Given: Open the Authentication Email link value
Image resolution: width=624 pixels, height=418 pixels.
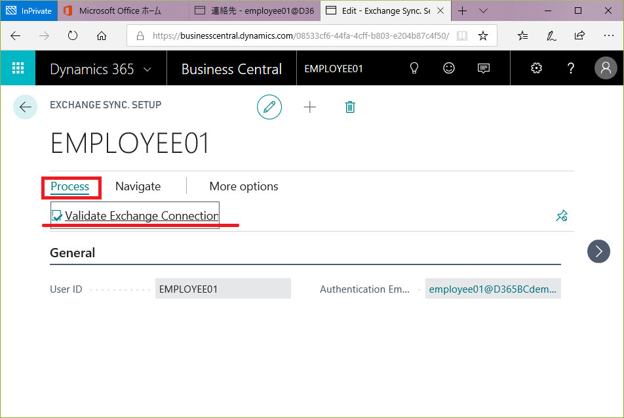Looking at the screenshot, I should tap(493, 289).
